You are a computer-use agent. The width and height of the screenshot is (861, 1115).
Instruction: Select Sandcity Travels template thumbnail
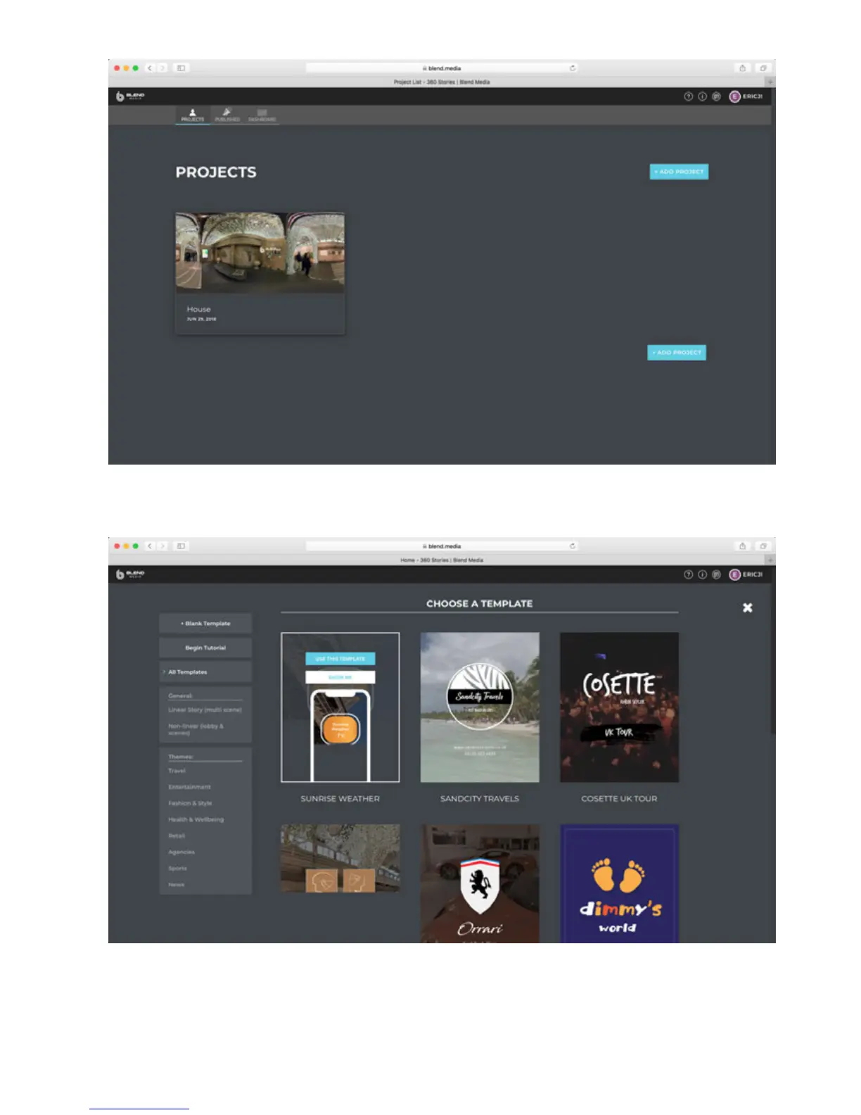click(x=480, y=707)
